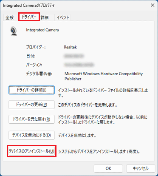Click the 日付: label
This screenshot has height=176, width=158.
tap(31, 56)
